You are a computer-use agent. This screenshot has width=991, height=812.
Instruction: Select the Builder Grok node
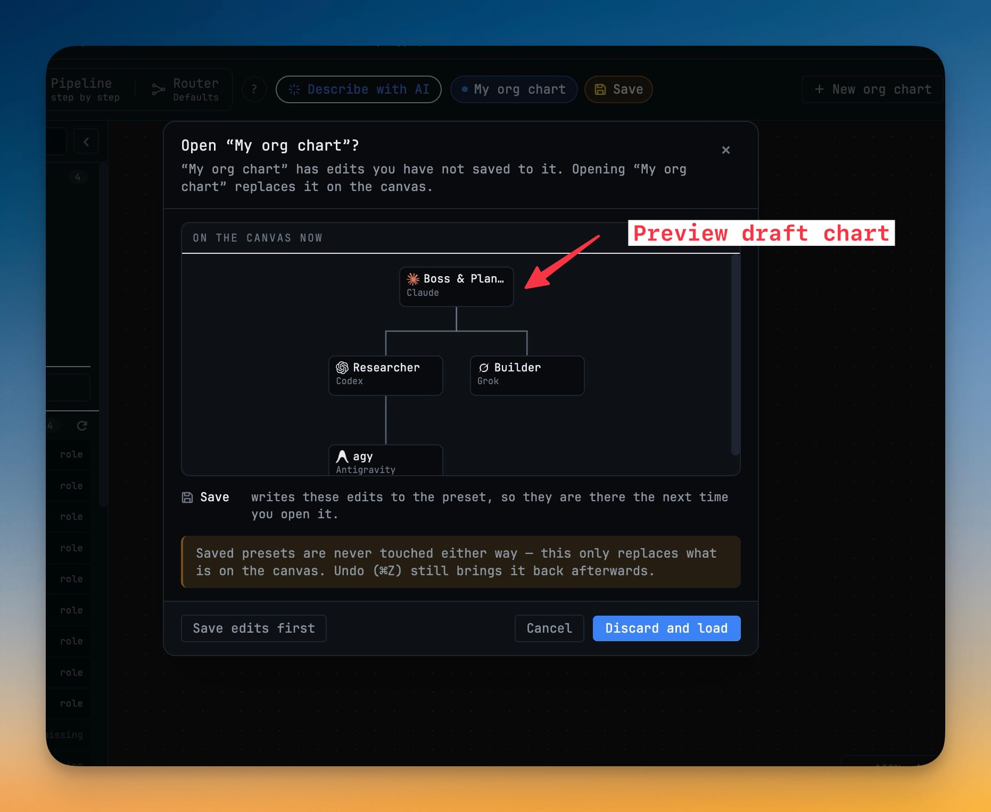[527, 375]
